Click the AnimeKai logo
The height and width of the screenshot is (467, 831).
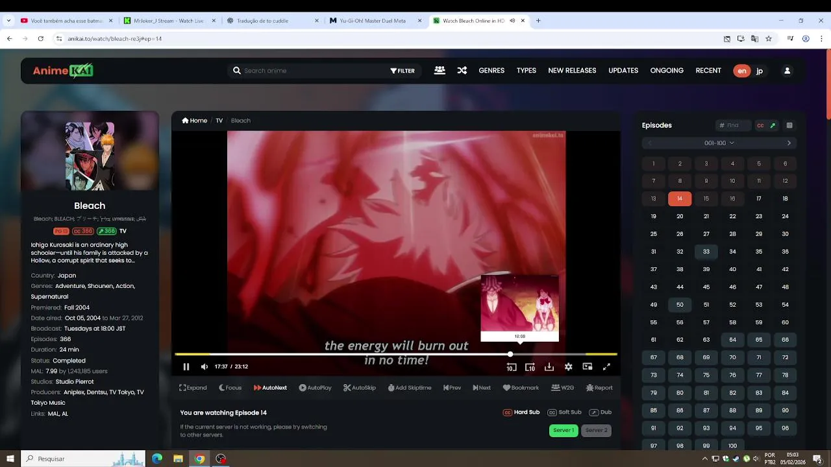(63, 71)
